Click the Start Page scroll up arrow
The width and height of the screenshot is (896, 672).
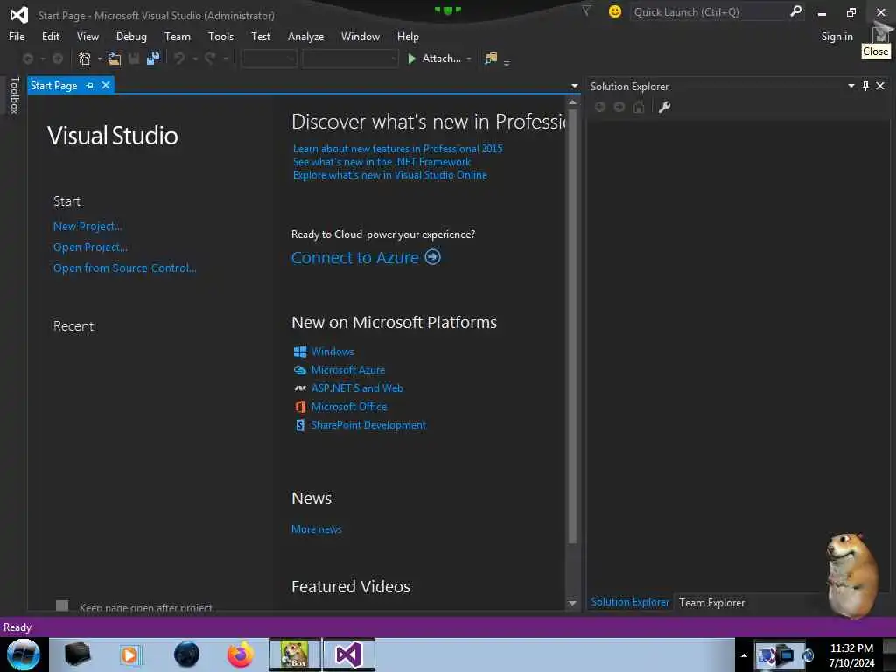click(572, 101)
